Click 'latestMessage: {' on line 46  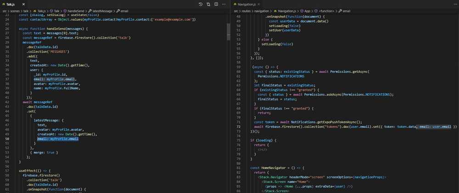click(x=49, y=121)
